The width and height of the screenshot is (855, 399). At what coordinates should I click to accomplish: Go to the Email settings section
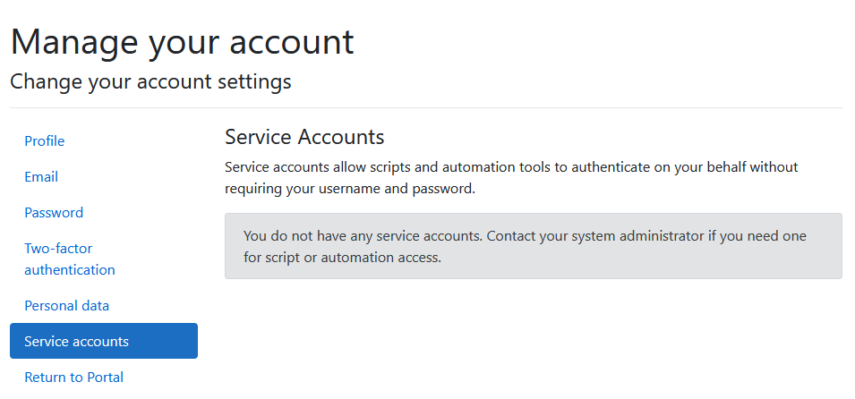(41, 177)
